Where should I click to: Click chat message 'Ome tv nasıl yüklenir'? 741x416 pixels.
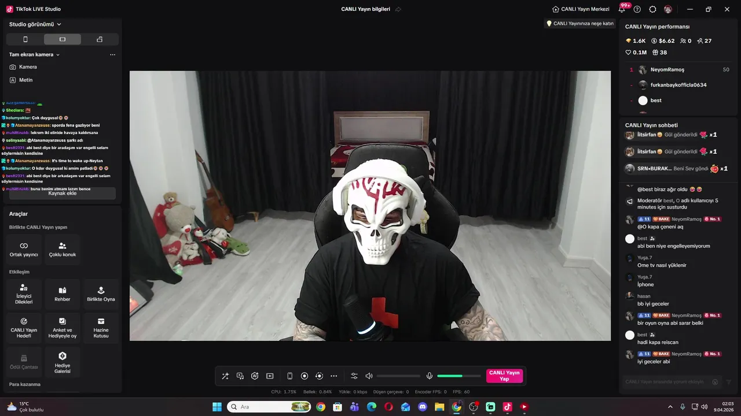click(x=662, y=265)
